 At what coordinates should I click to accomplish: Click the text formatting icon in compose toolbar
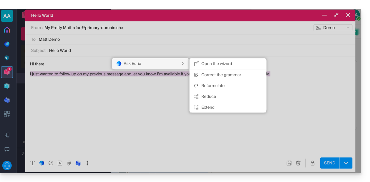pos(33,163)
